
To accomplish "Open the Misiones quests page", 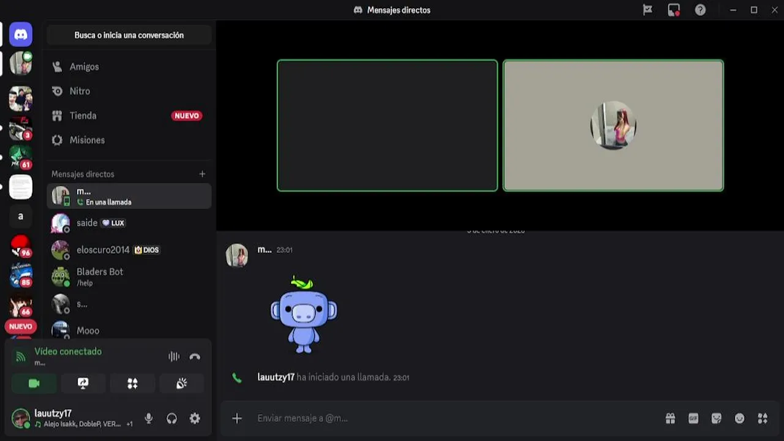I will [129, 140].
